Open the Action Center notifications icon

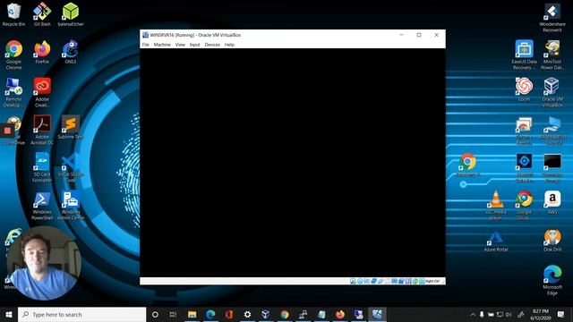click(x=561, y=314)
